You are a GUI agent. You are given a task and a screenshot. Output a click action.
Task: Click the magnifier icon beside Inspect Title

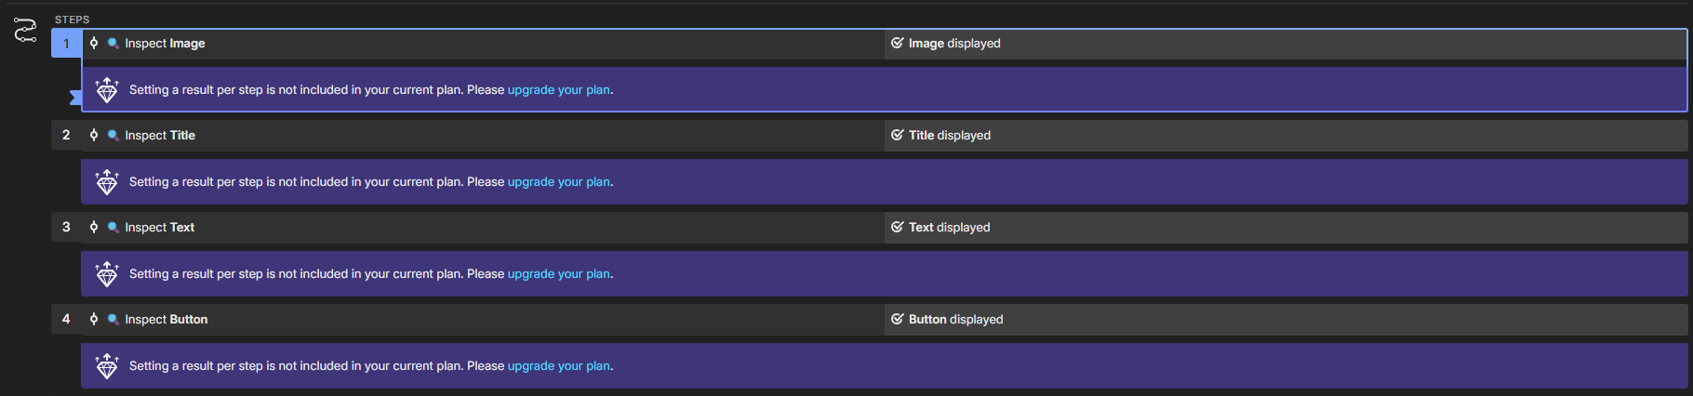click(x=113, y=135)
